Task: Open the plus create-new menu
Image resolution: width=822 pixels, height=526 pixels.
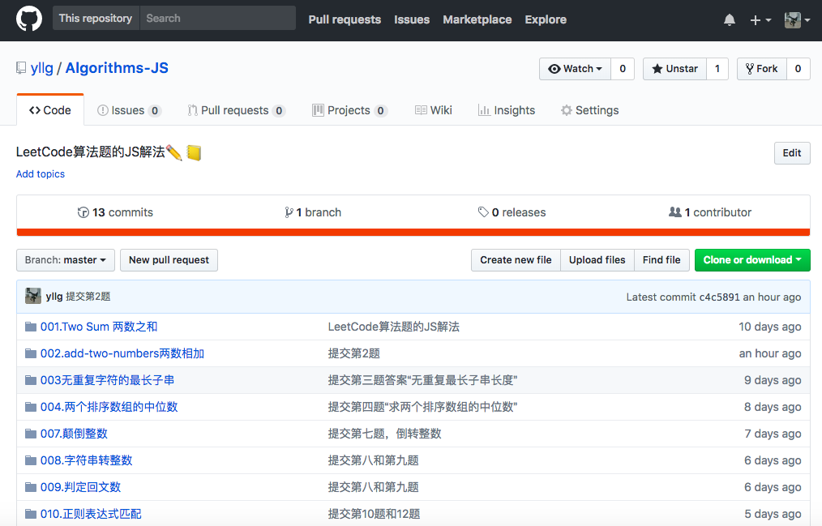Action: point(760,20)
